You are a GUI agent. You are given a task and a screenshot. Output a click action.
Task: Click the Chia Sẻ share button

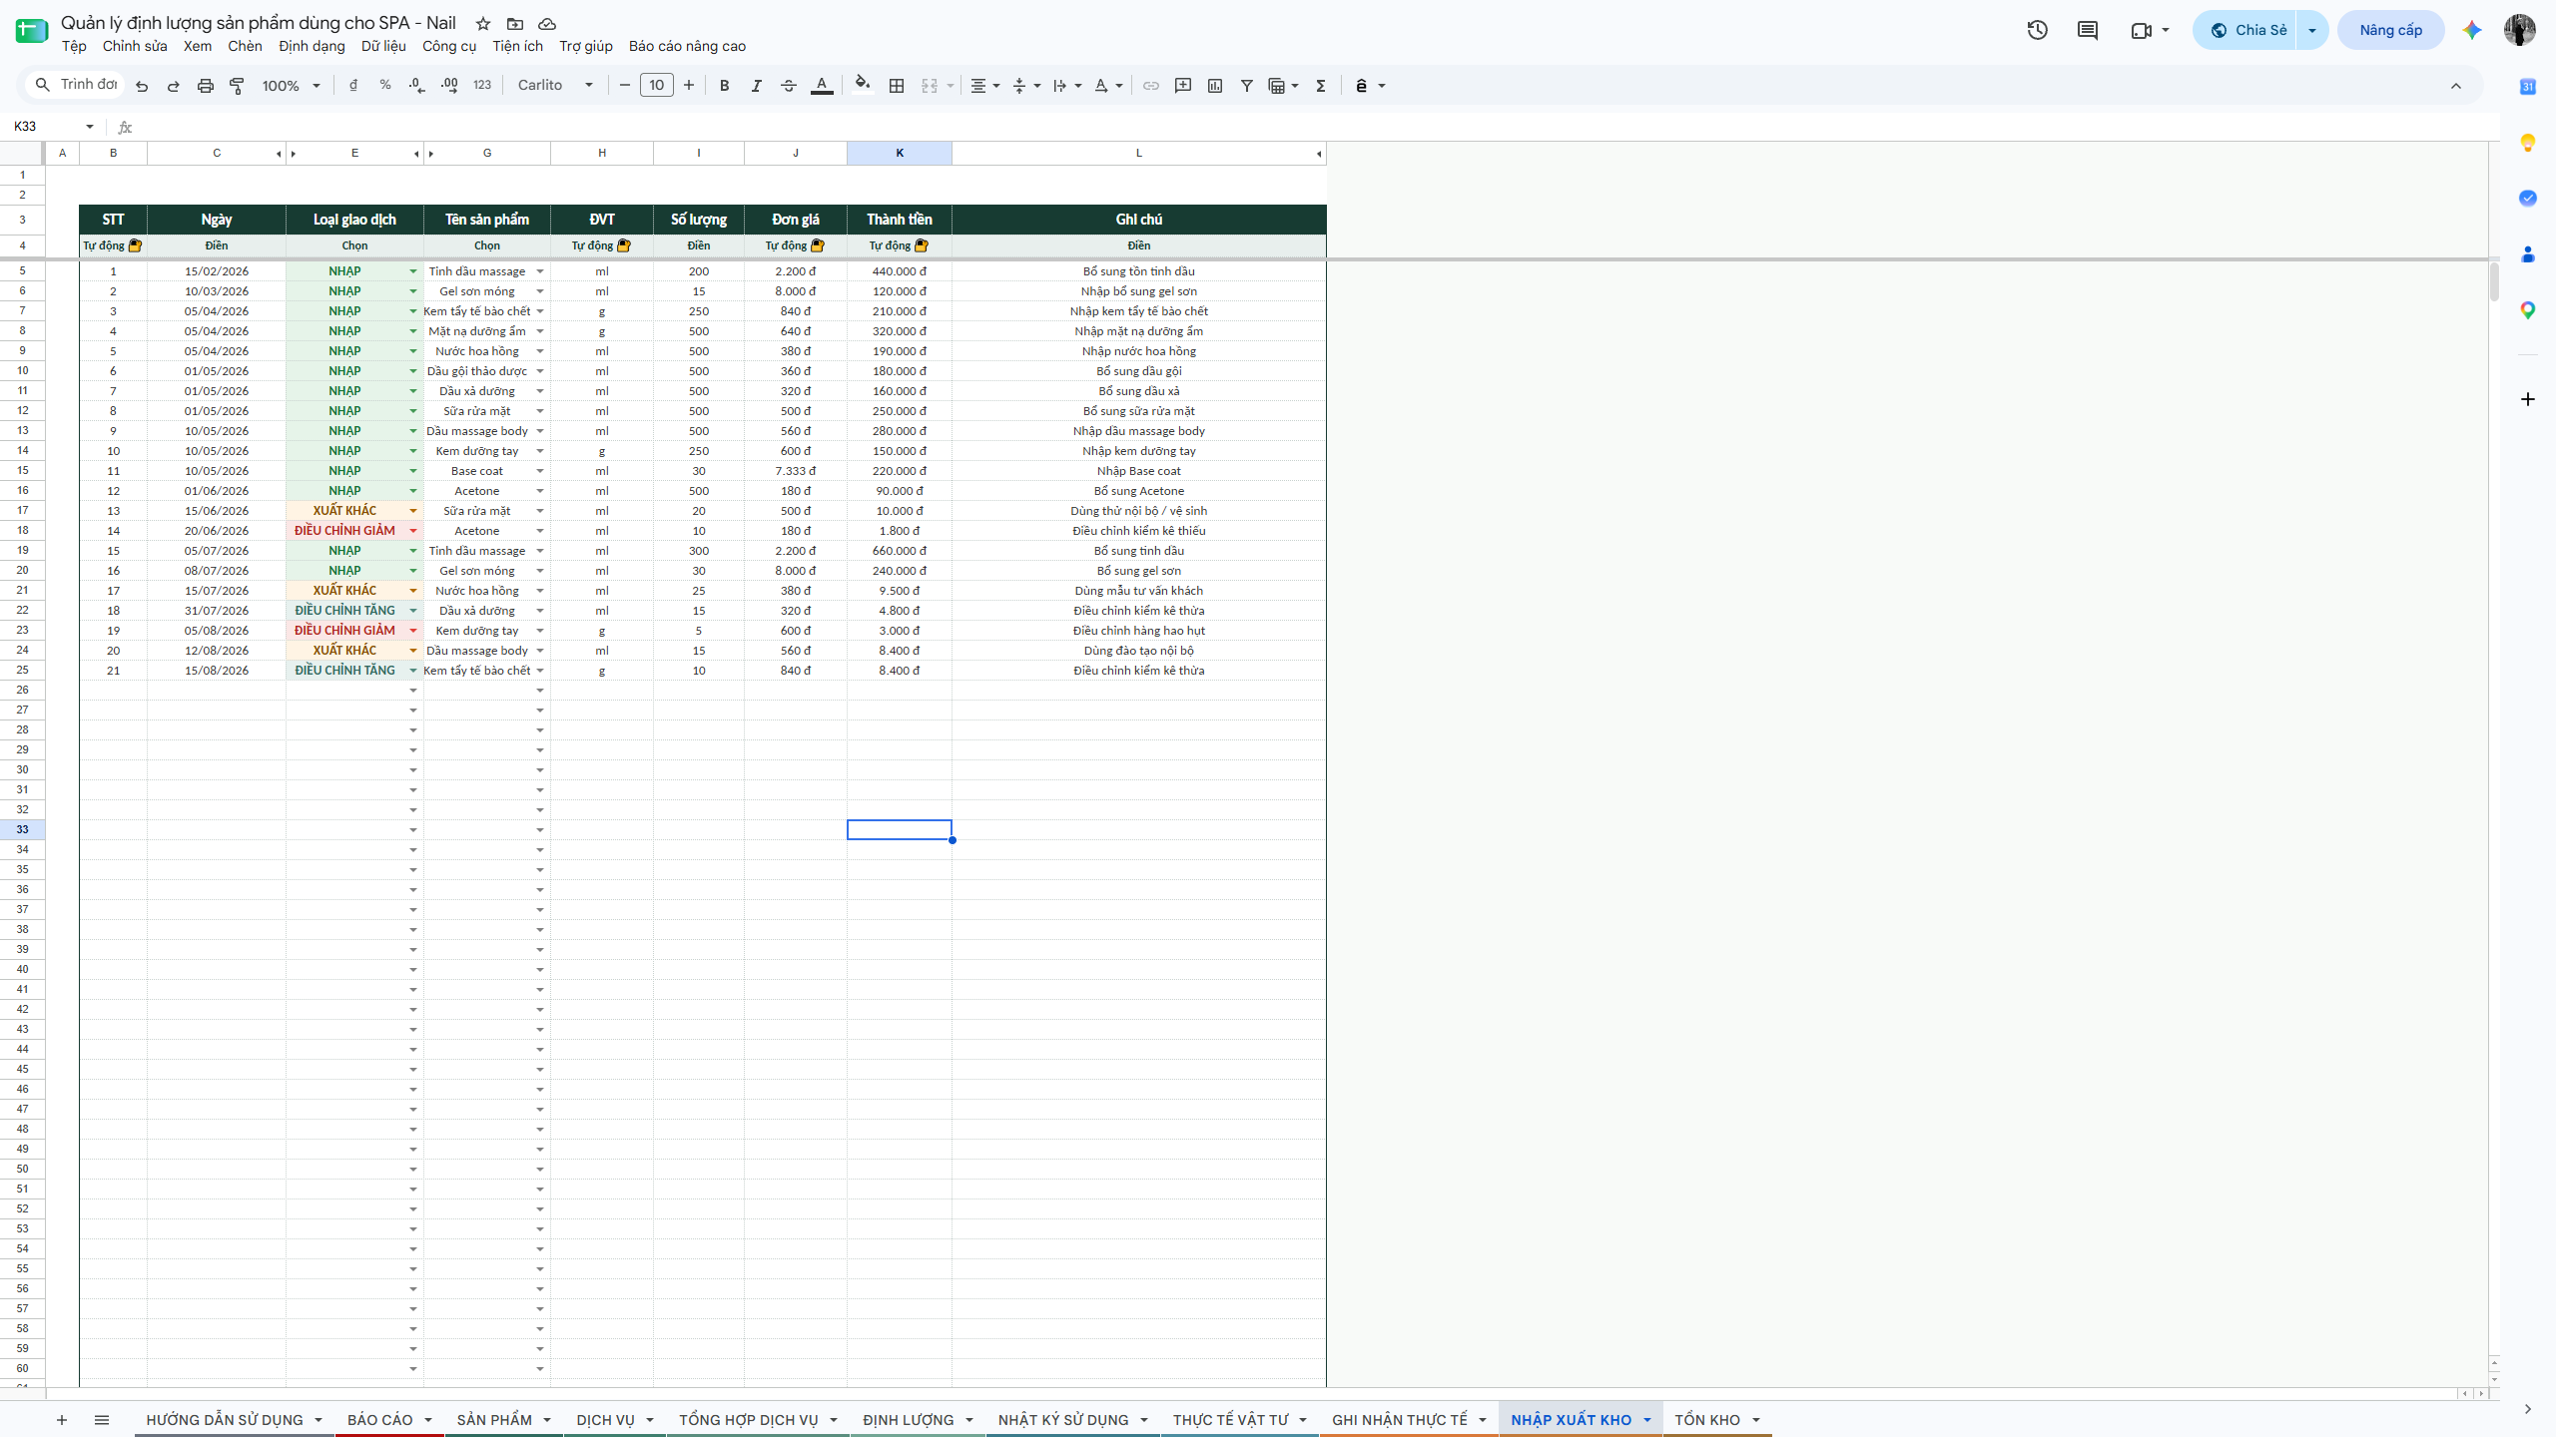(2247, 30)
